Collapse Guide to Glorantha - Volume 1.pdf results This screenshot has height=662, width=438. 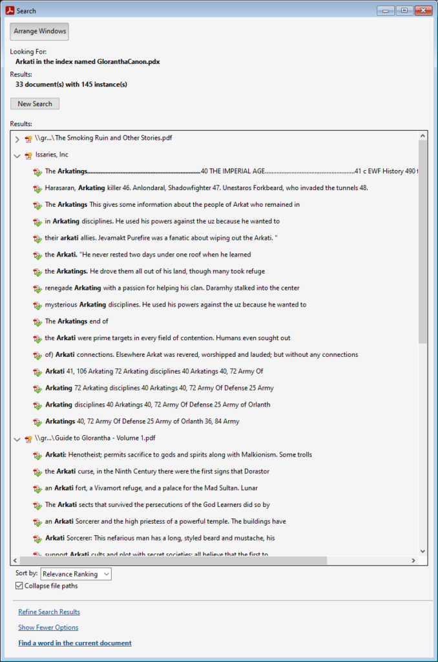pos(17,439)
